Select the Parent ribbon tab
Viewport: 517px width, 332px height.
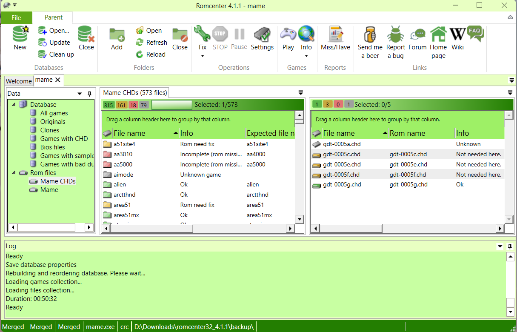(54, 17)
